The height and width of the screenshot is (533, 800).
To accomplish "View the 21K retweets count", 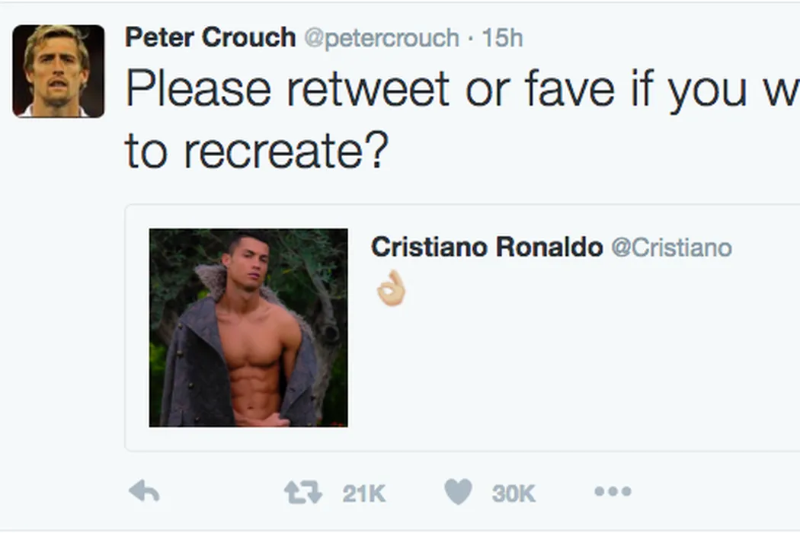I will pos(364,493).
